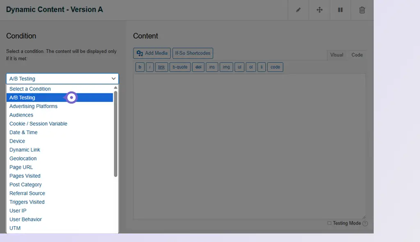Click the move arrows icon in header
The height and width of the screenshot is (242, 420).
(x=320, y=10)
